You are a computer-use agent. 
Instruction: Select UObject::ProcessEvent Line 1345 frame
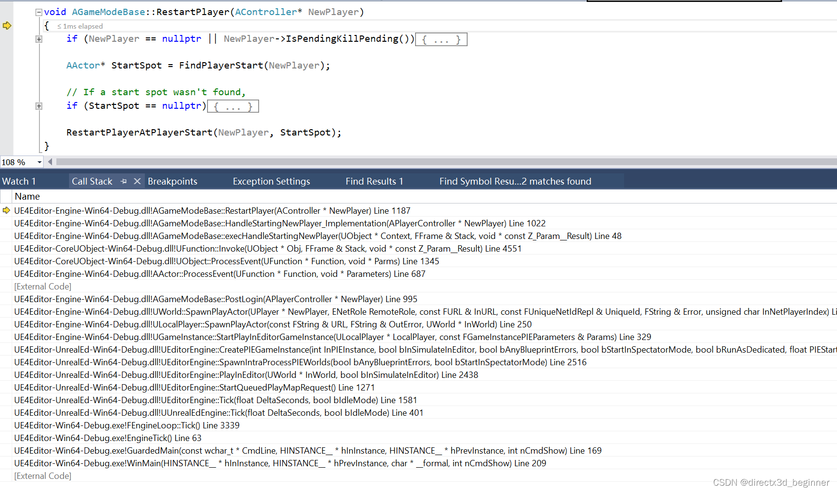point(227,261)
